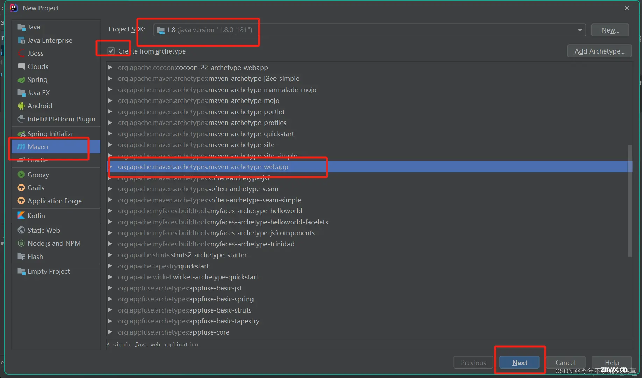Click the IntelliJ IDEA logo in title bar
The width and height of the screenshot is (642, 378).
tap(14, 8)
